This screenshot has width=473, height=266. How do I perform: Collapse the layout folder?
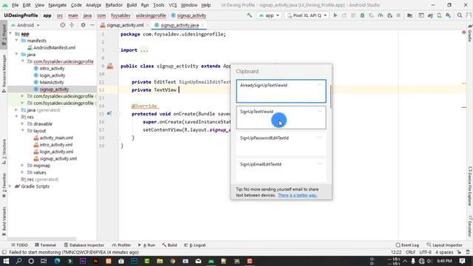23,131
